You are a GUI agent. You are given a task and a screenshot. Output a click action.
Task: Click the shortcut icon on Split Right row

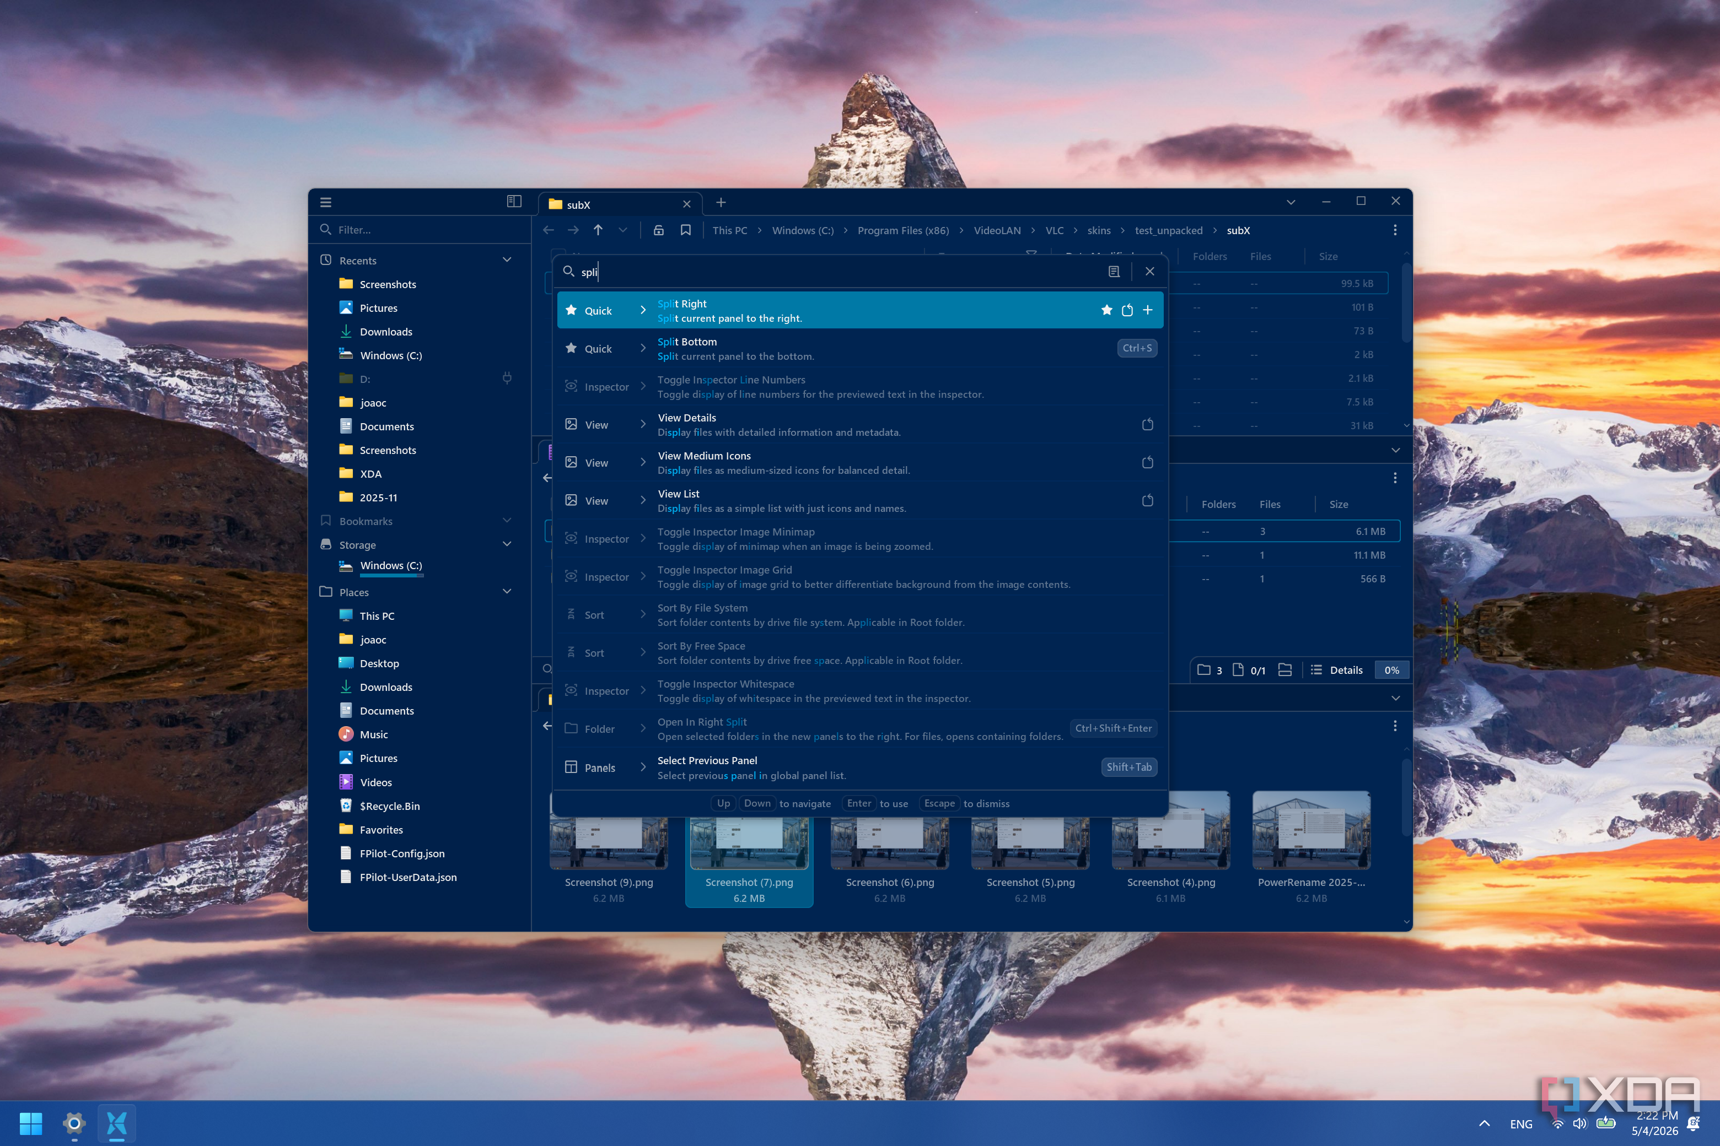(x=1127, y=311)
